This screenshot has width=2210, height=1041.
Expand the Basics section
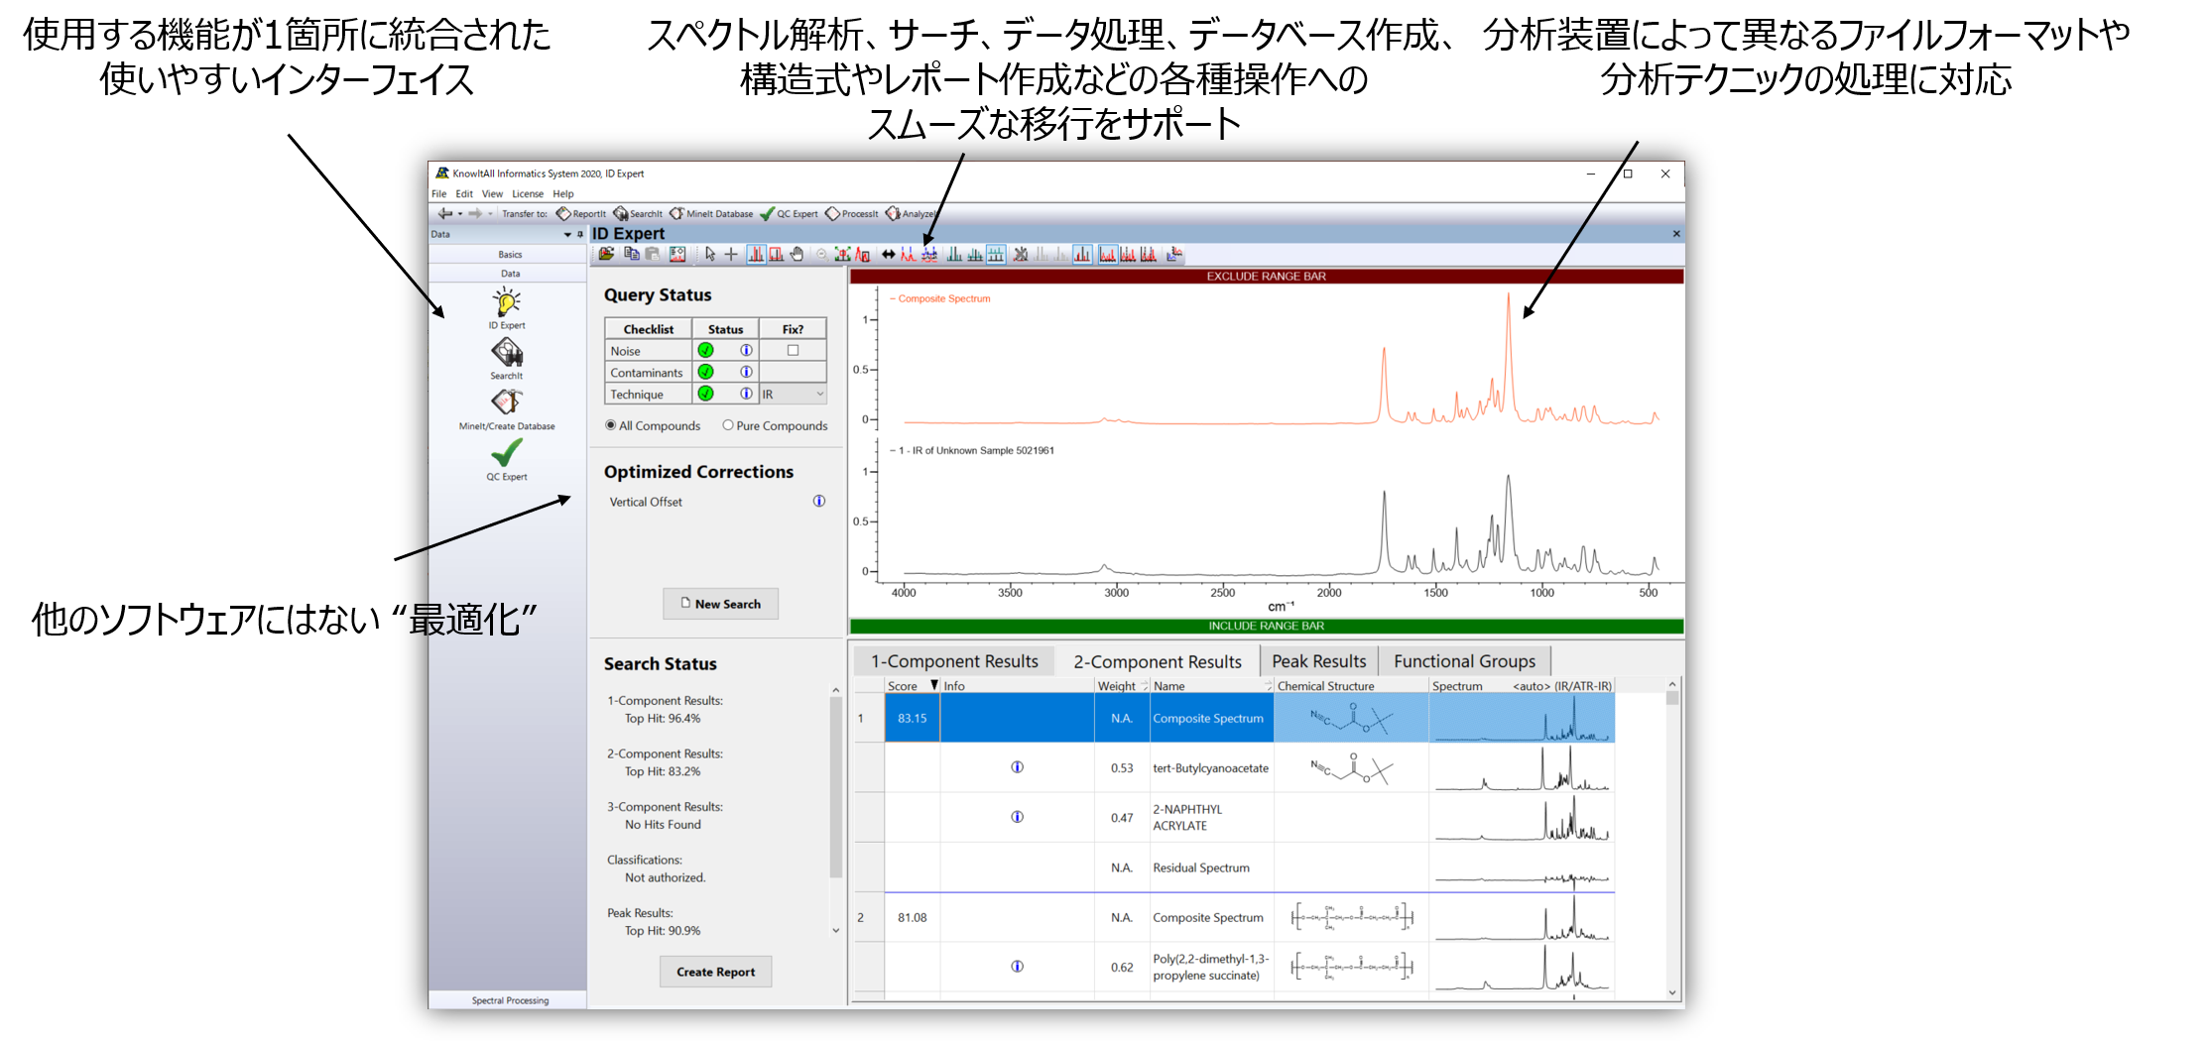(509, 254)
